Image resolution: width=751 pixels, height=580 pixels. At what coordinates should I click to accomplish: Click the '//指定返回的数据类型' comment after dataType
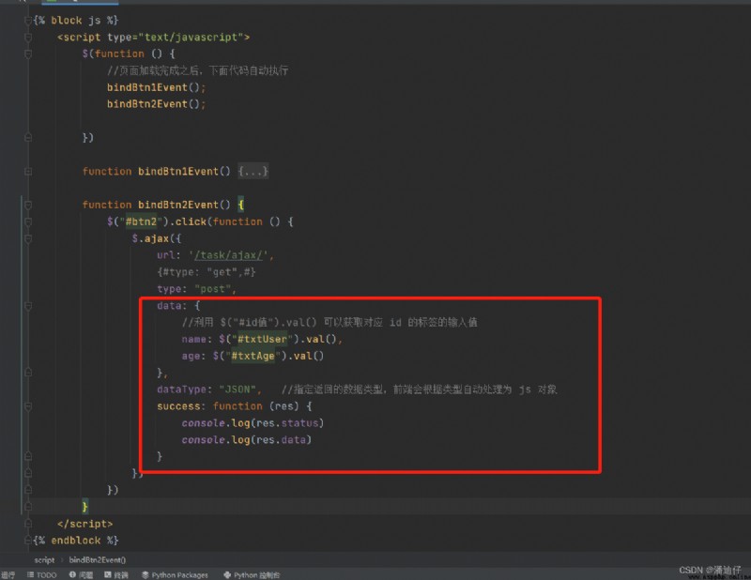click(420, 389)
